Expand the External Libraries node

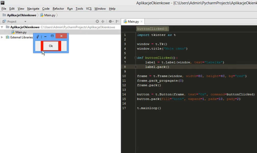pos(2,37)
